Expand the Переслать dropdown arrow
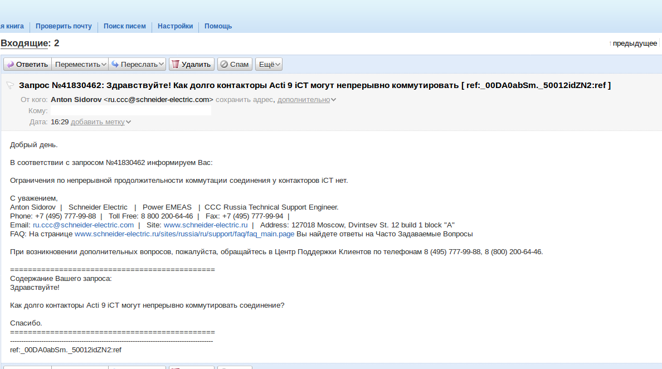 [x=161, y=64]
